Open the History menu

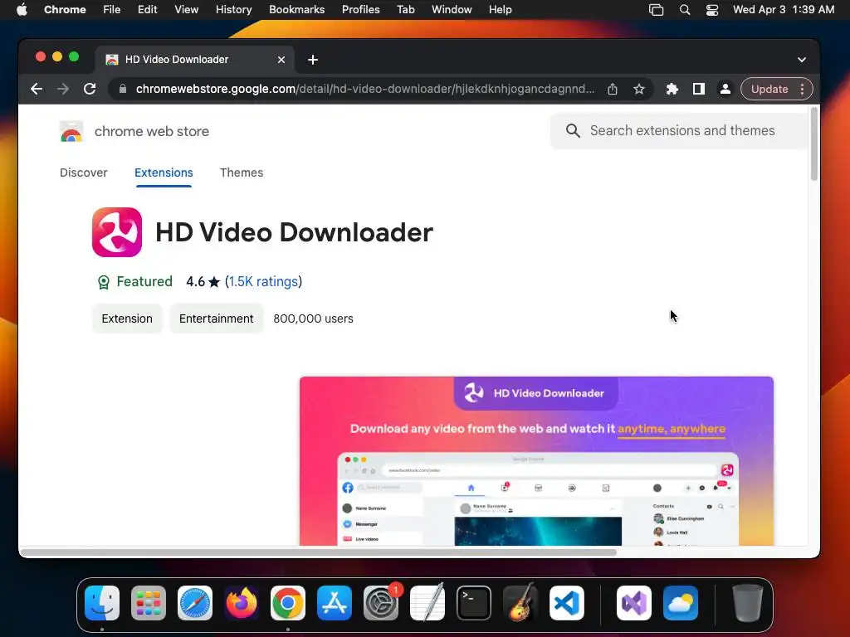coord(233,10)
